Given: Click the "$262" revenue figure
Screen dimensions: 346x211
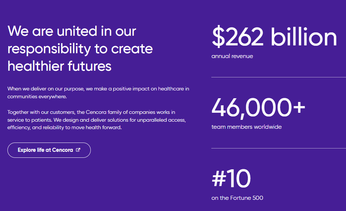Looking at the screenshot, I should click(238, 37).
